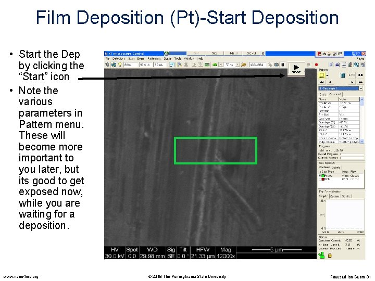The image size is (375, 281).
Task: Open the Pages menu
Action: (360, 58)
